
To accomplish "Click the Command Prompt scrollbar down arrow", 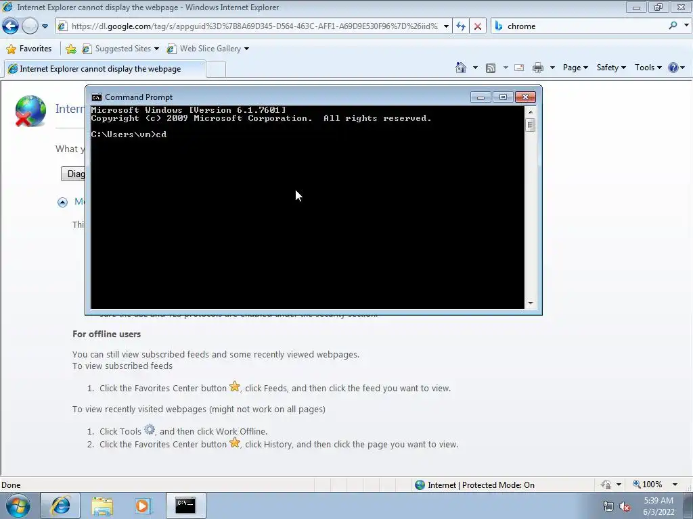I will click(x=531, y=303).
